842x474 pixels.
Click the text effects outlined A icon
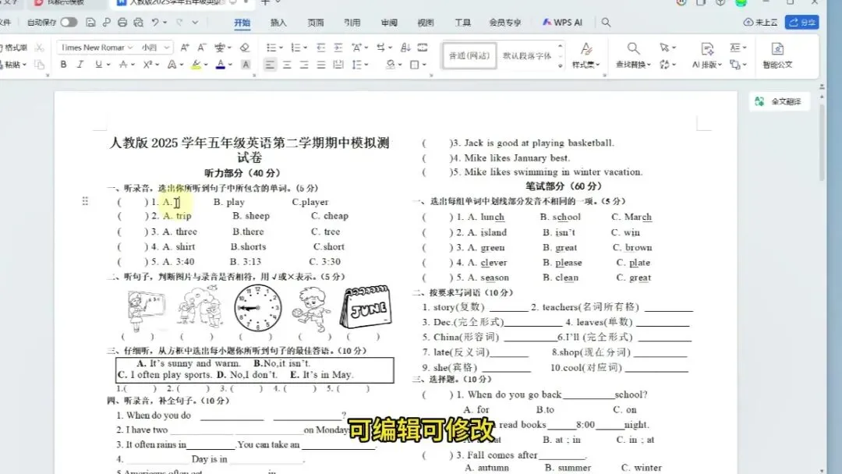[172, 65]
